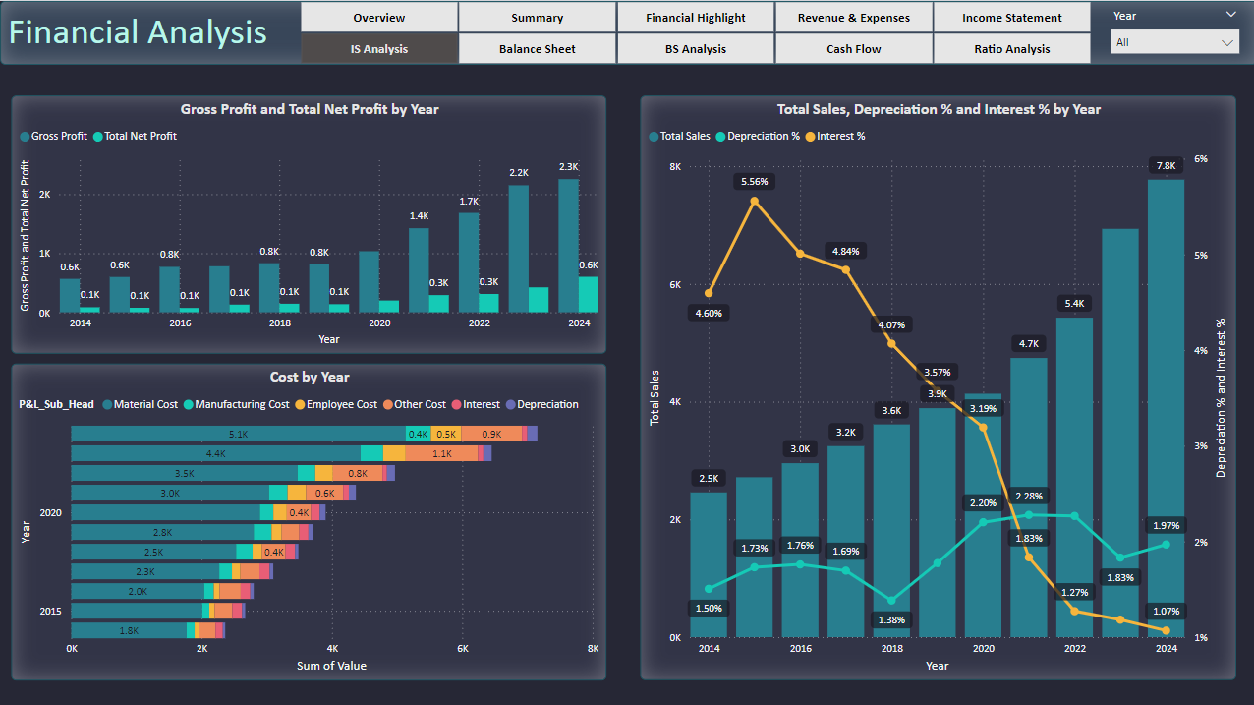The image size is (1254, 705).
Task: Click the Total Net Profit legend marker
Action: (x=98, y=137)
